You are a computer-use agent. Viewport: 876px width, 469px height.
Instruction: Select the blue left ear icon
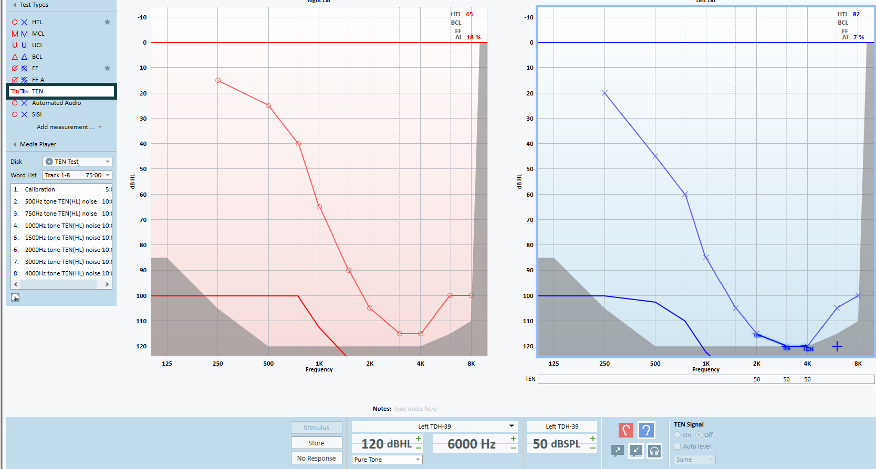[646, 431]
